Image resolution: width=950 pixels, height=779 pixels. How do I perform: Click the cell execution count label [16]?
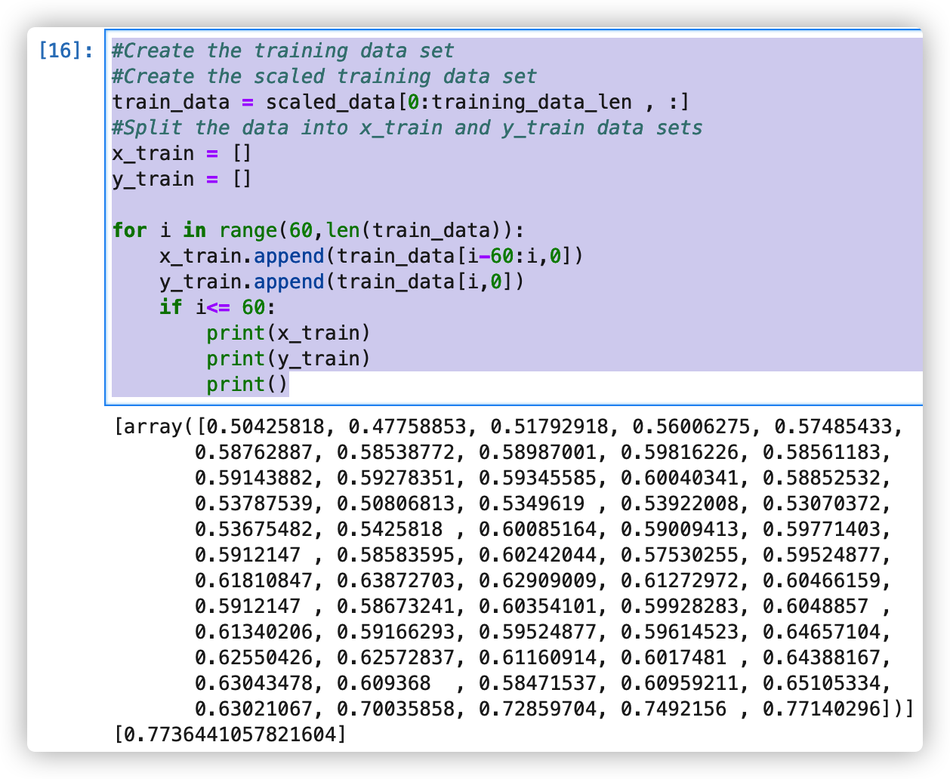point(60,51)
